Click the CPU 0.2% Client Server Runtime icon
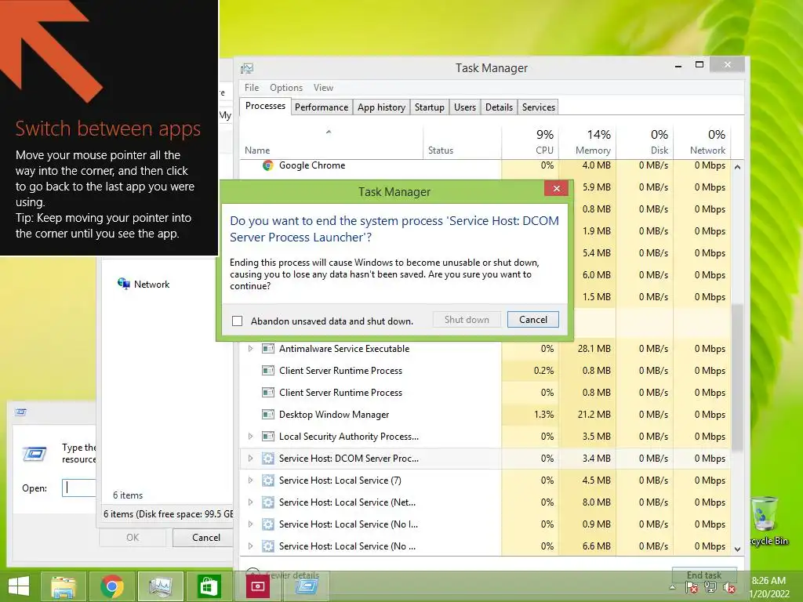This screenshot has width=803, height=602. click(x=268, y=371)
